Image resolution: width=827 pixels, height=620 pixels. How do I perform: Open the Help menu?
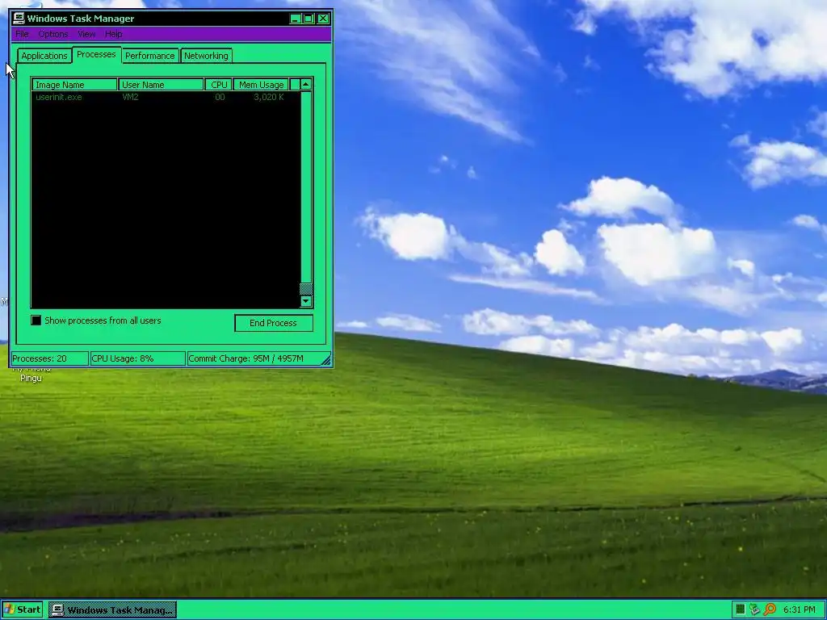pyautogui.click(x=113, y=34)
